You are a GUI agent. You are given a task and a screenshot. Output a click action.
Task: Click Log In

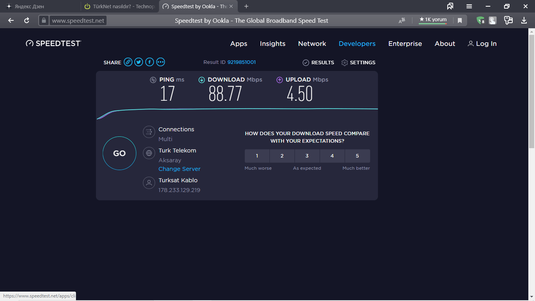pyautogui.click(x=482, y=44)
